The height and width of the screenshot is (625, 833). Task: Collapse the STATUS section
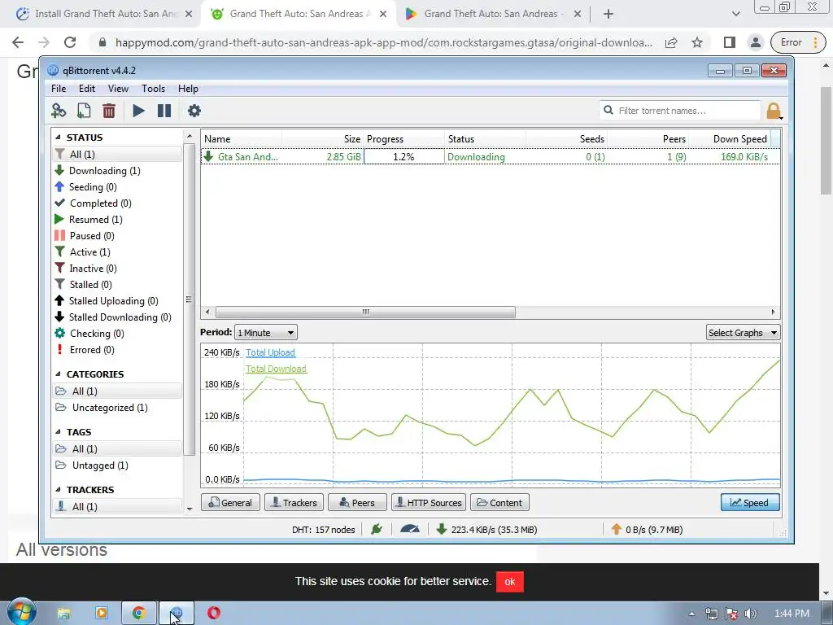tap(58, 137)
